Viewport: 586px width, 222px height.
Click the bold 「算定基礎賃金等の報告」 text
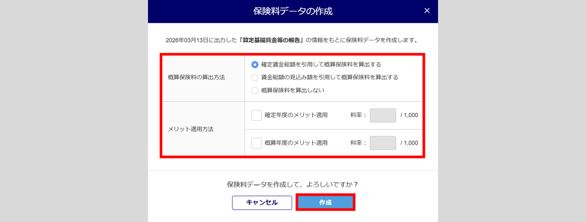click(x=272, y=40)
